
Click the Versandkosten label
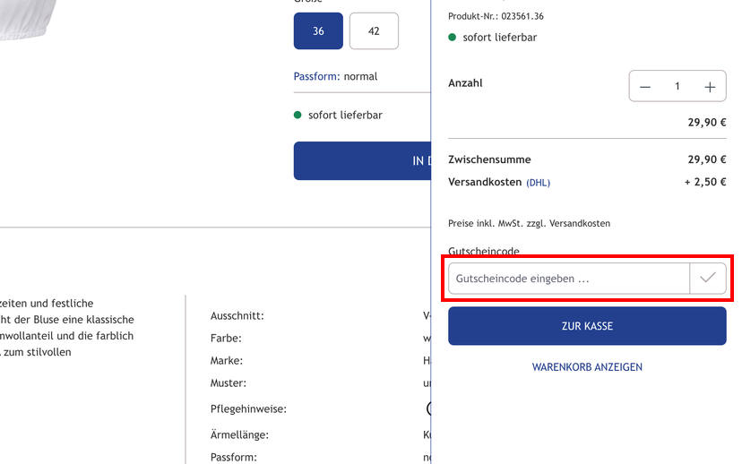[x=485, y=182]
